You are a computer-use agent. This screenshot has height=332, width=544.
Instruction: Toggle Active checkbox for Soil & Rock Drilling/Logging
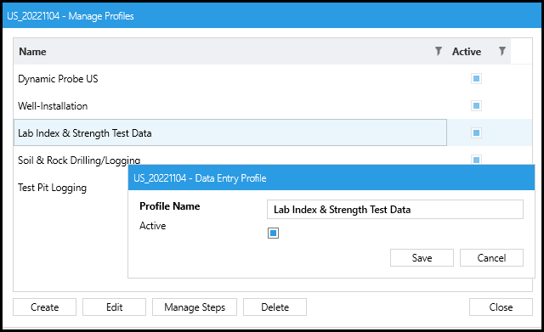click(476, 160)
